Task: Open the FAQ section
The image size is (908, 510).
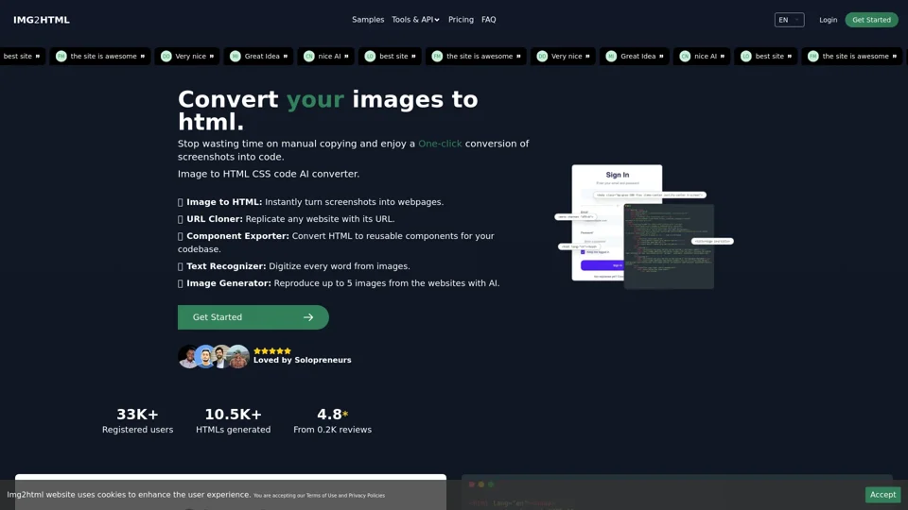Action: coord(488,20)
